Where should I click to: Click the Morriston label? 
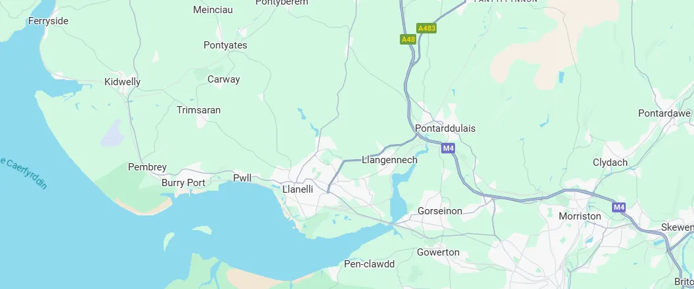[x=580, y=216]
